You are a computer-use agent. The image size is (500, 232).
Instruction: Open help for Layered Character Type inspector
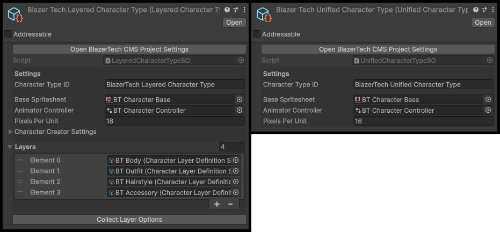click(x=227, y=10)
